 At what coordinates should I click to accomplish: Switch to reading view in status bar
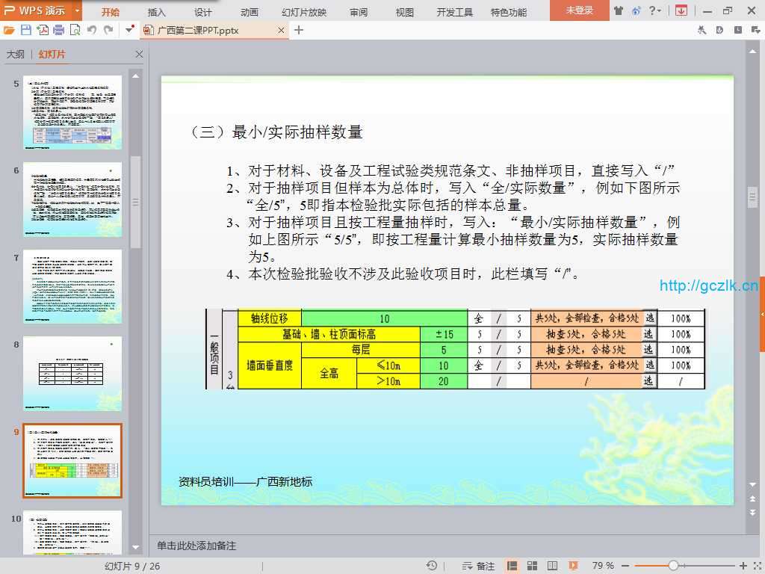point(552,566)
